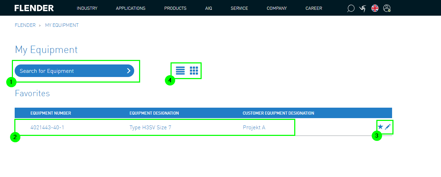441x177 pixels.
Task: Open equipment number 4021443-40-1
Action: pos(47,128)
